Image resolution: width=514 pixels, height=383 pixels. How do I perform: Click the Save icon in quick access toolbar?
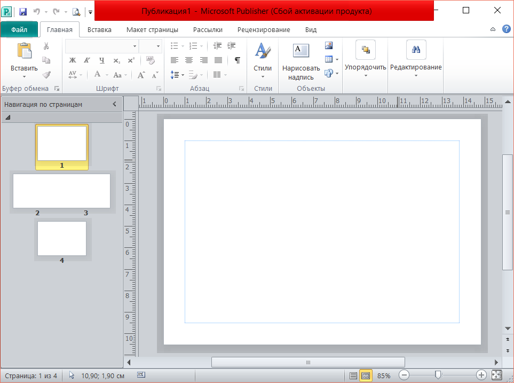point(22,12)
